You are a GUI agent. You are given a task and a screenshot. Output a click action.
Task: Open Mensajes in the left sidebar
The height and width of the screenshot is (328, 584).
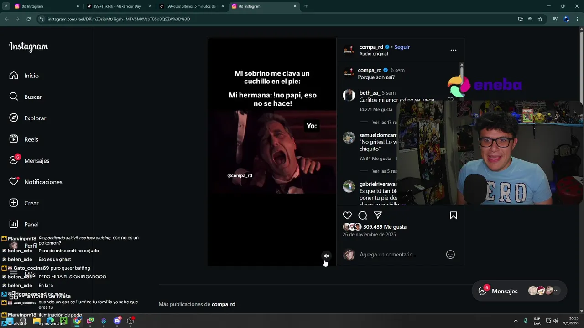(29, 160)
